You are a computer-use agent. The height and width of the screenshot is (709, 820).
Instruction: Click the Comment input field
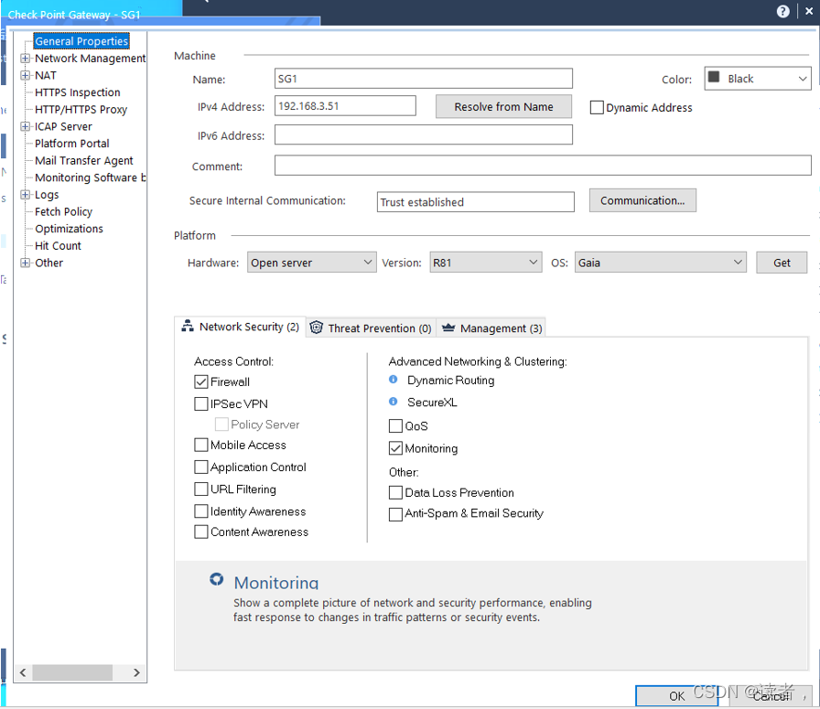(x=543, y=166)
